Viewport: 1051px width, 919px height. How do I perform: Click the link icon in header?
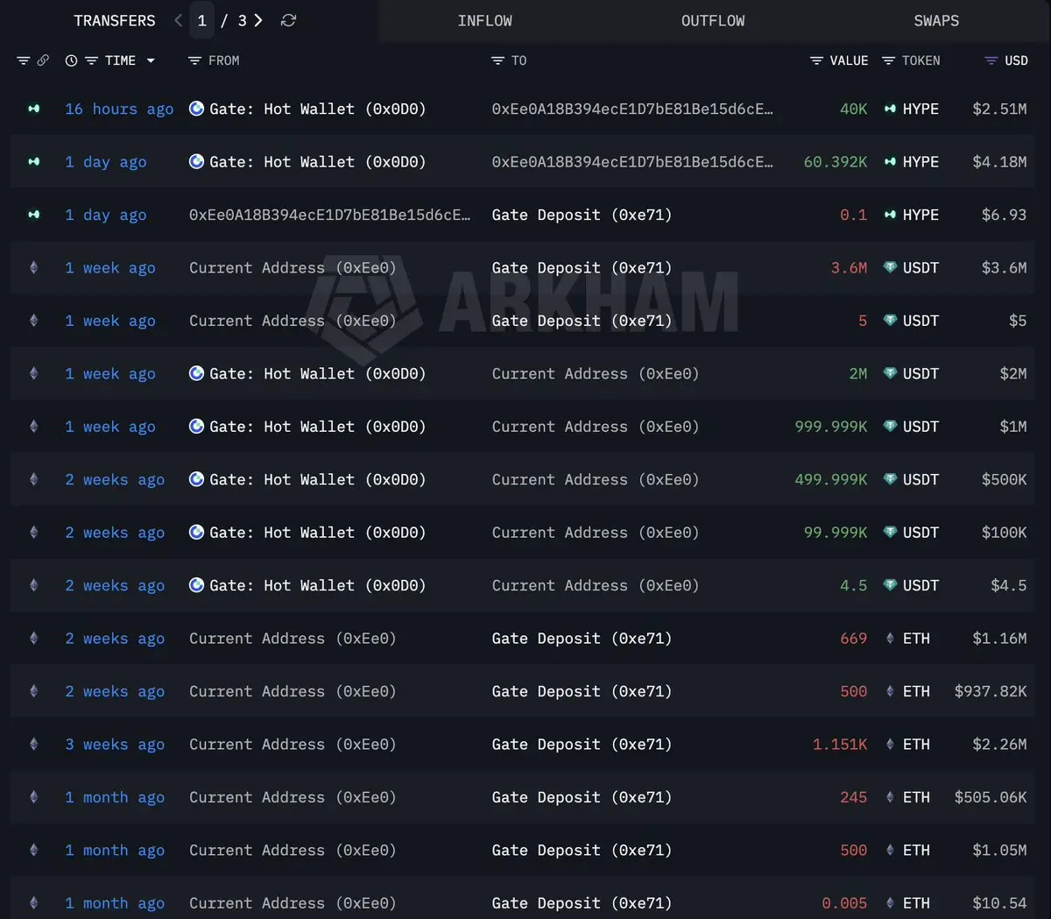click(43, 60)
